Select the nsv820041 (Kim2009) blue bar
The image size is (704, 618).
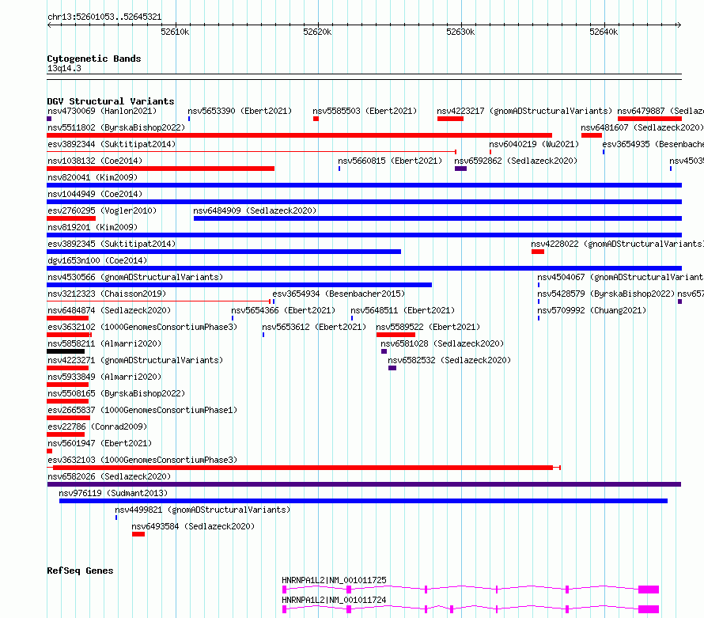tap(364, 185)
